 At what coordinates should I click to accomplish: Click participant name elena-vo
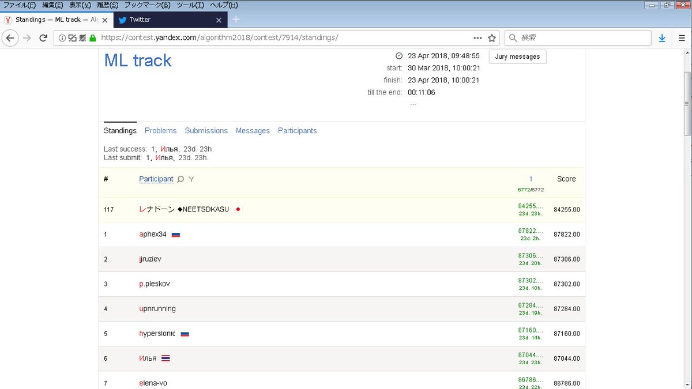point(153,383)
